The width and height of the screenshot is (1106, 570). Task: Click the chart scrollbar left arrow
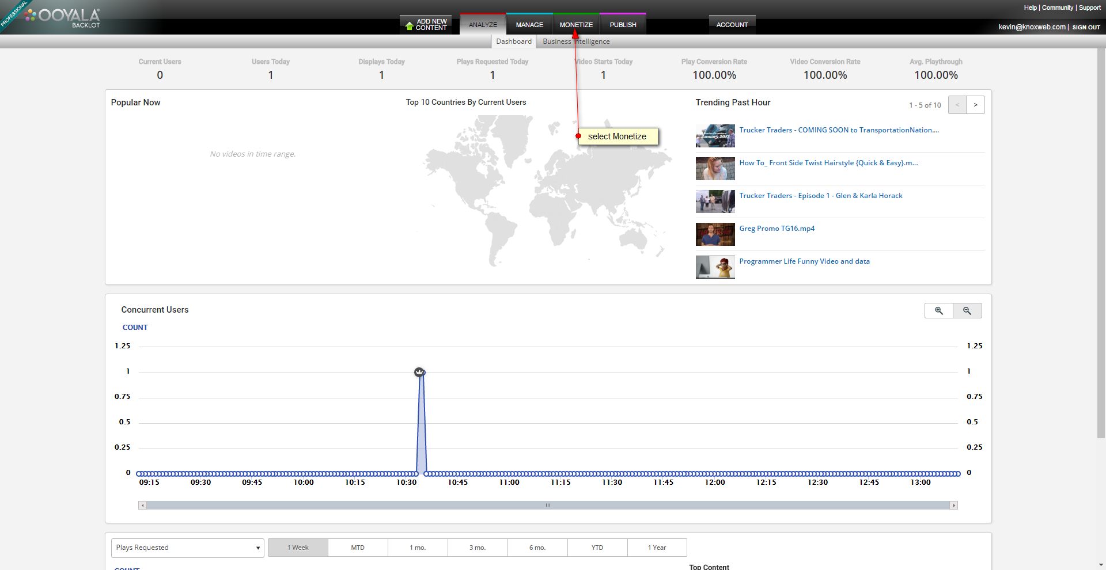click(x=142, y=506)
